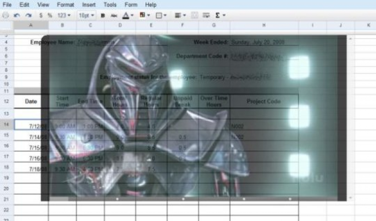Click the Sigma formula icon
Screen dimensions: 376x221
[218, 15]
